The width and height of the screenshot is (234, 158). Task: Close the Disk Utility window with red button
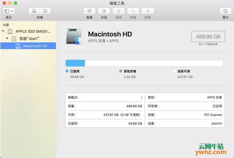[x=4, y=3]
